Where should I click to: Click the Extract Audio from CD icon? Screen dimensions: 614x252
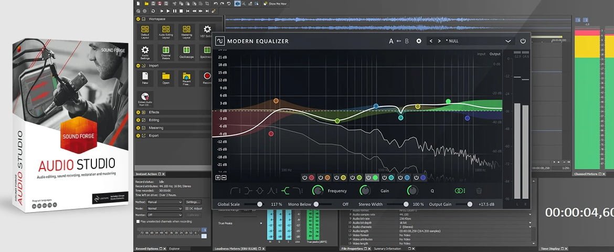click(145, 100)
